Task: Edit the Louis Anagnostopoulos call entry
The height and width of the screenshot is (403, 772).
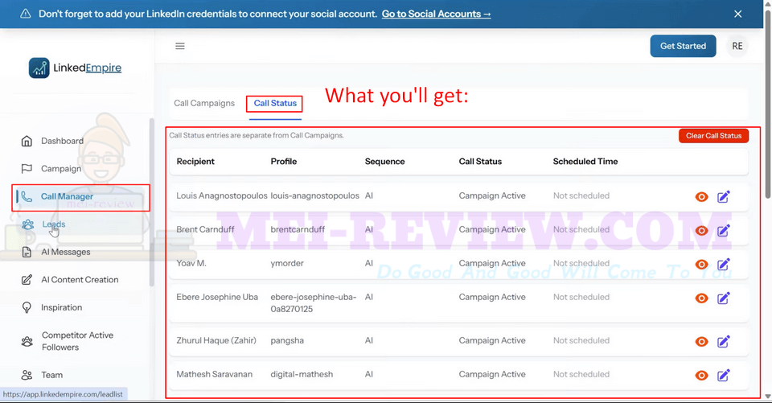Action: pyautogui.click(x=723, y=196)
